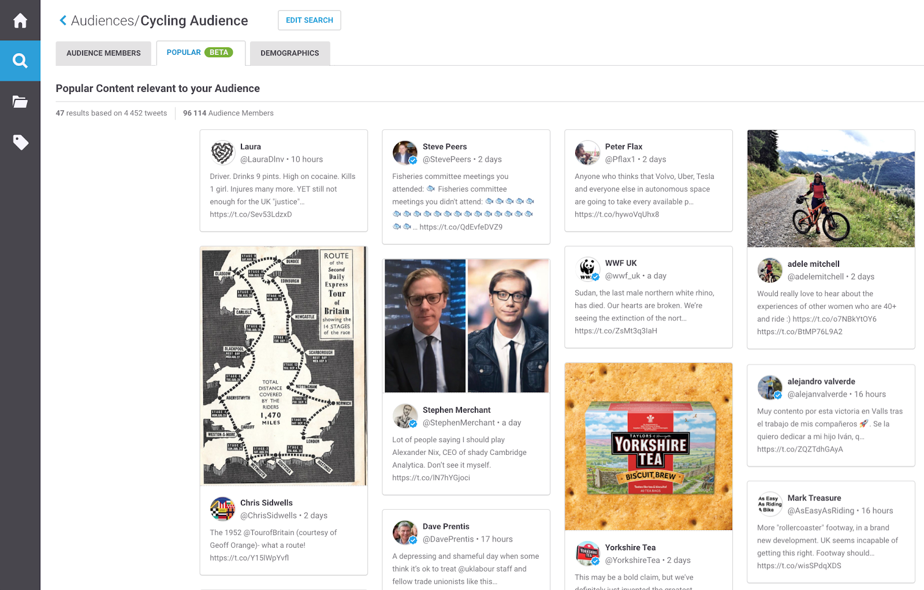Screen dimensions: 924x590
Task: Open Stephen Merchant's side-by-side portrait image
Action: tap(466, 326)
